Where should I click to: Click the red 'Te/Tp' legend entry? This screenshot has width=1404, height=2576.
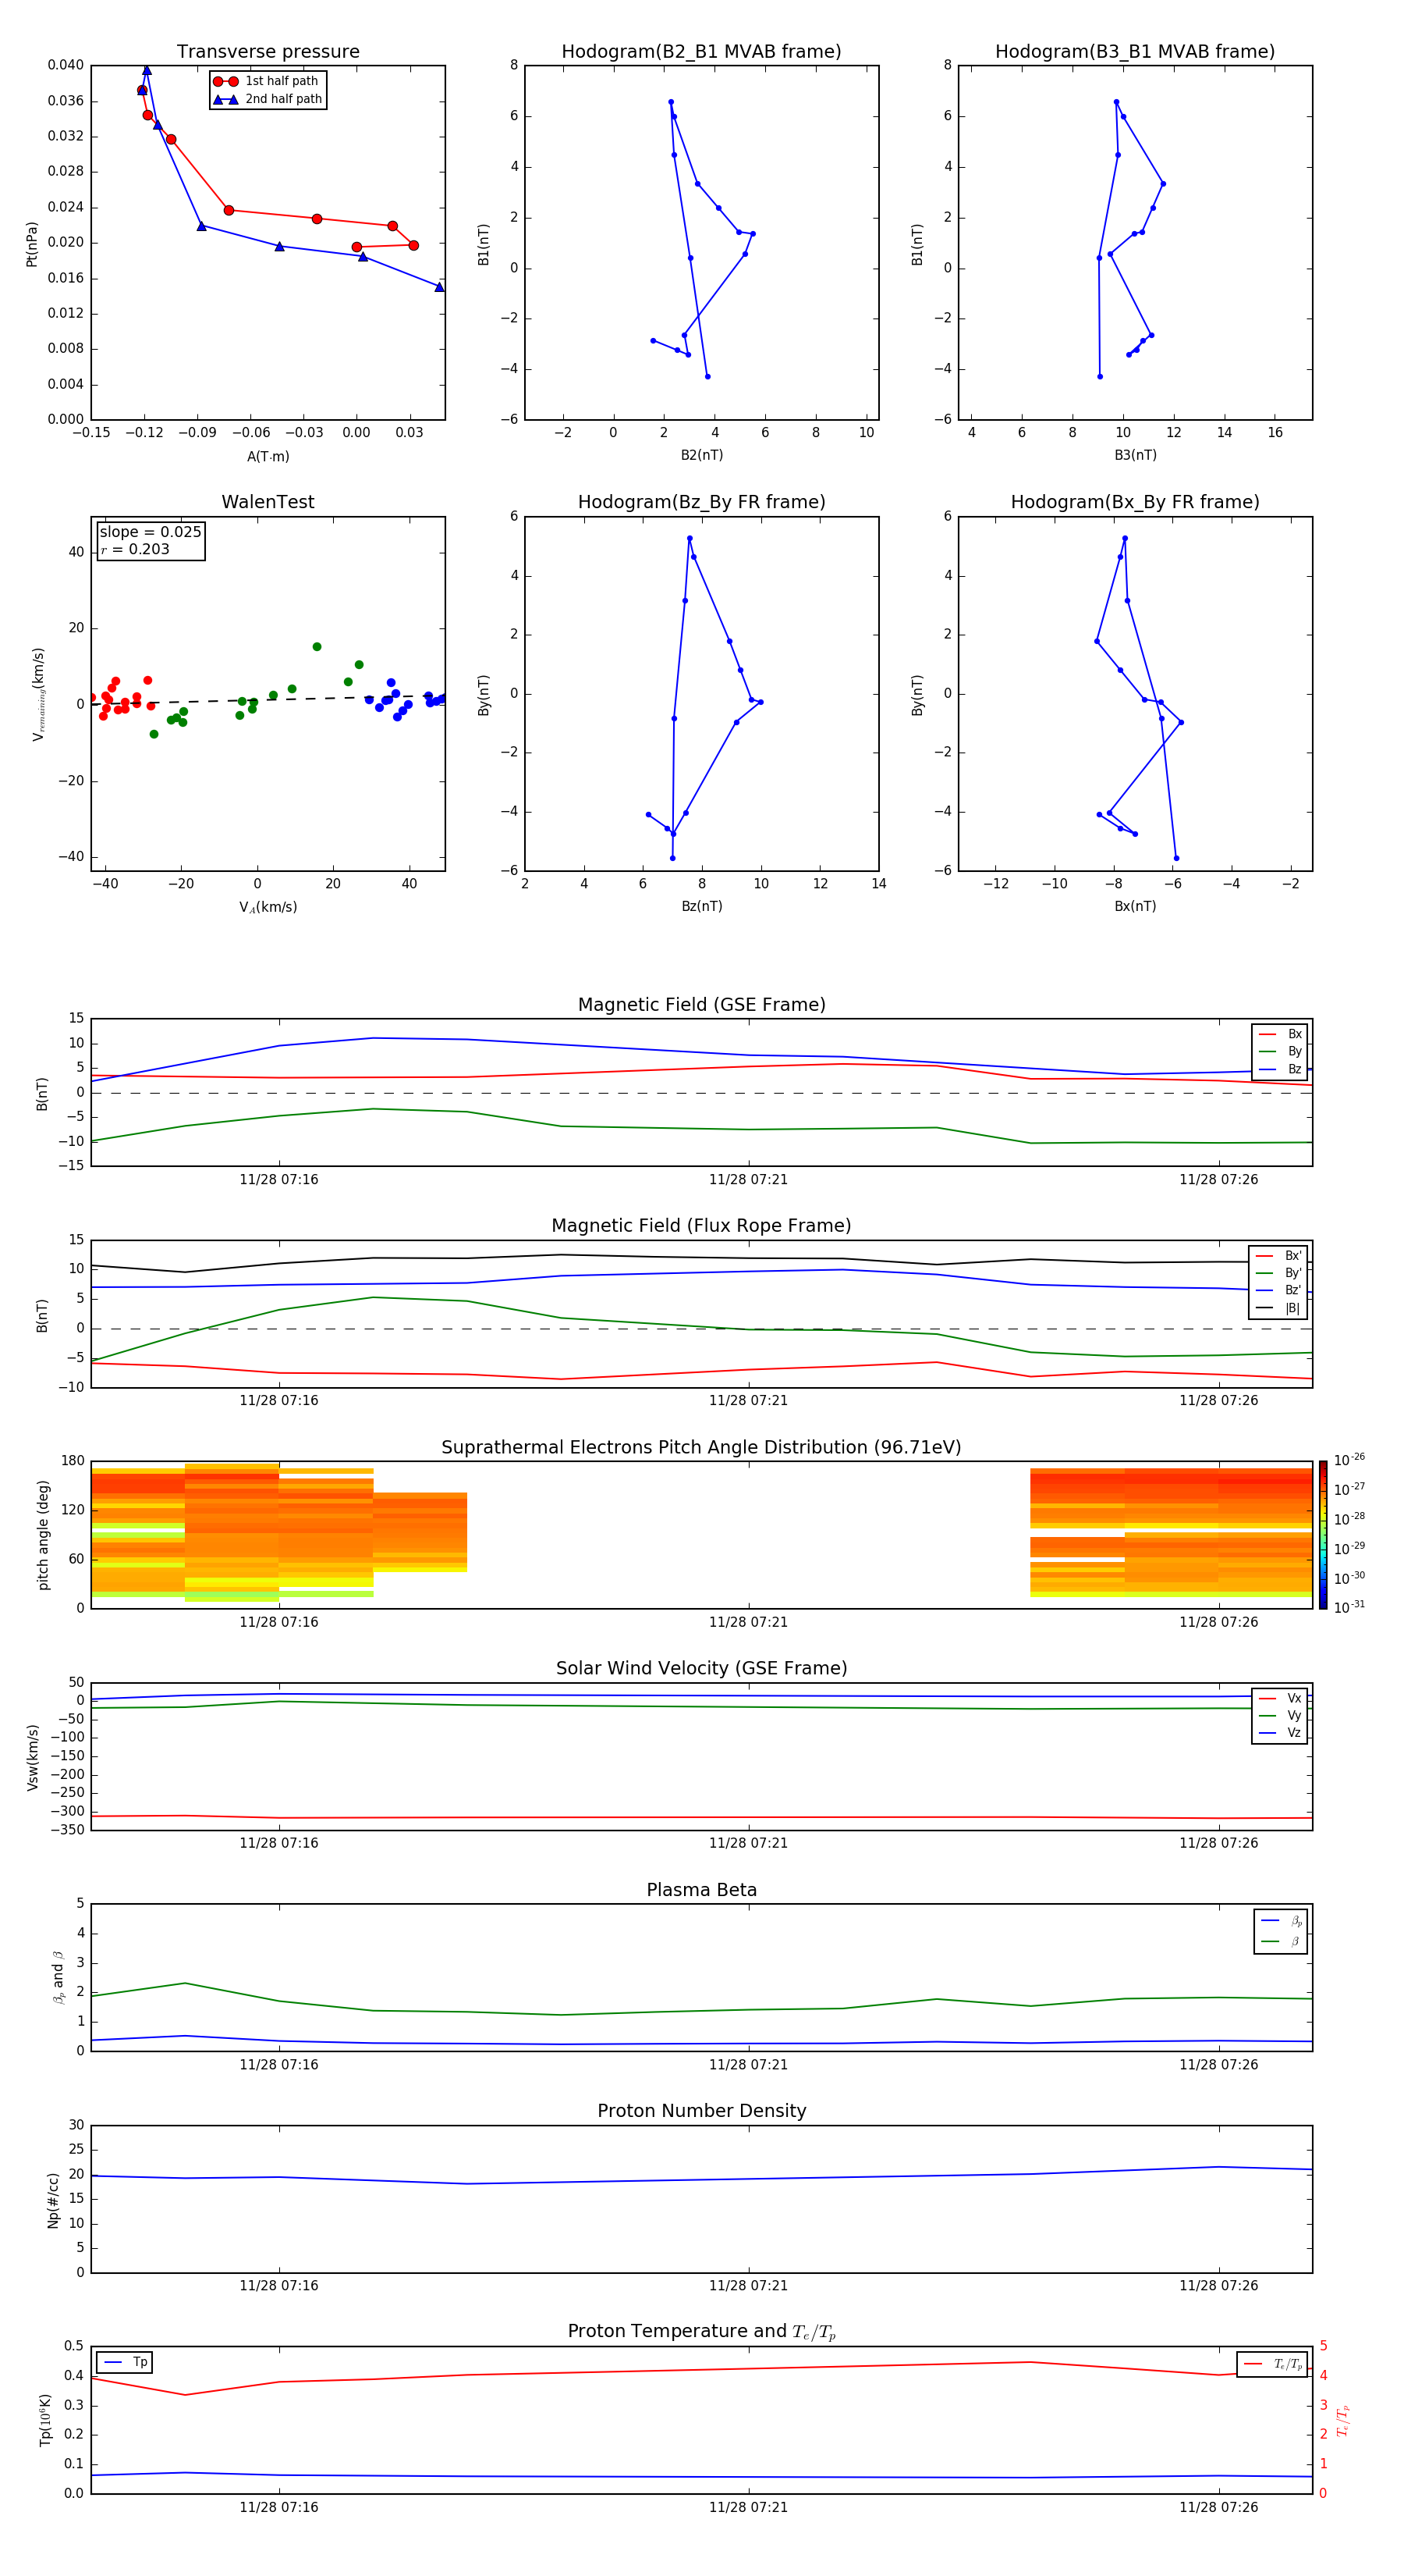pos(1272,2364)
